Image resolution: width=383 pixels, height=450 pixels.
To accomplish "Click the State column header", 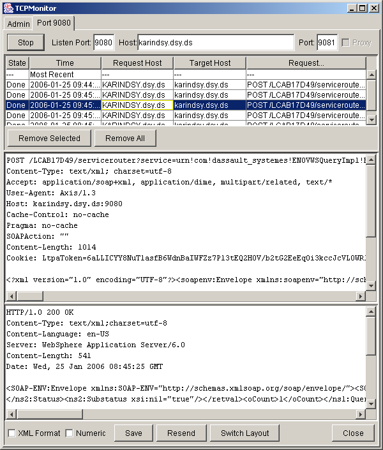I will point(17,63).
